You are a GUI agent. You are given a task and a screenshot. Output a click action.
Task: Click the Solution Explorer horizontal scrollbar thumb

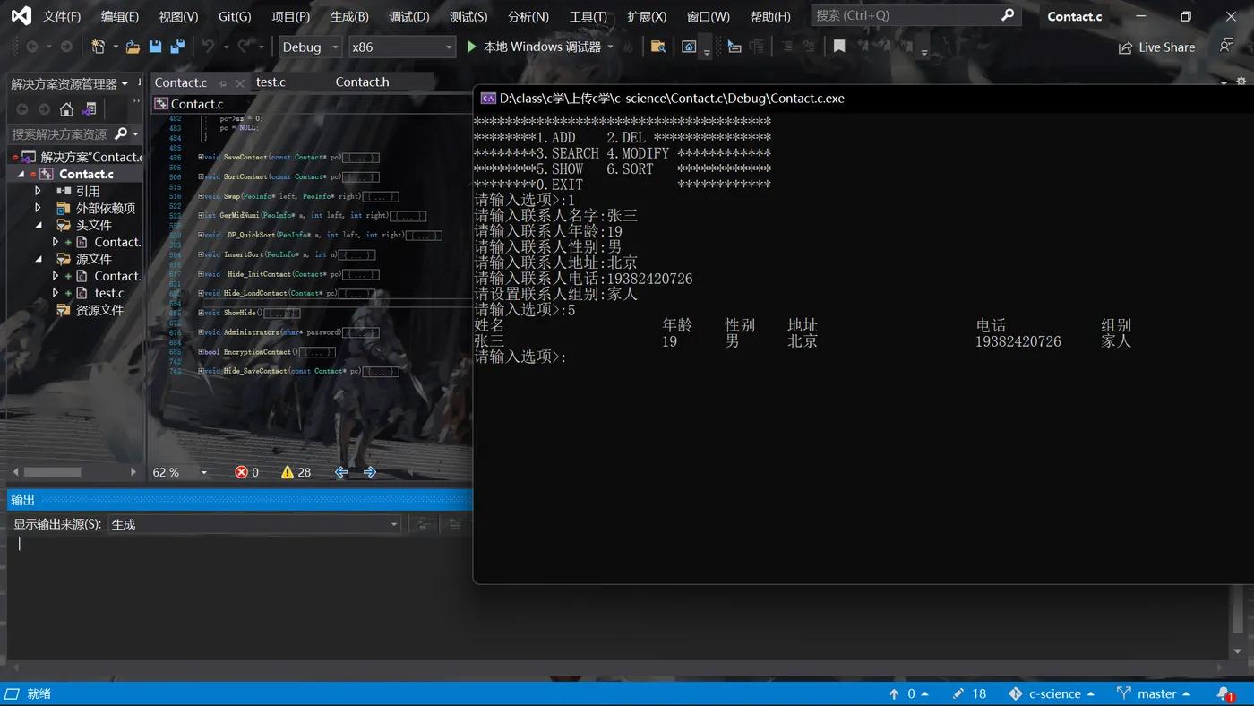click(x=53, y=472)
